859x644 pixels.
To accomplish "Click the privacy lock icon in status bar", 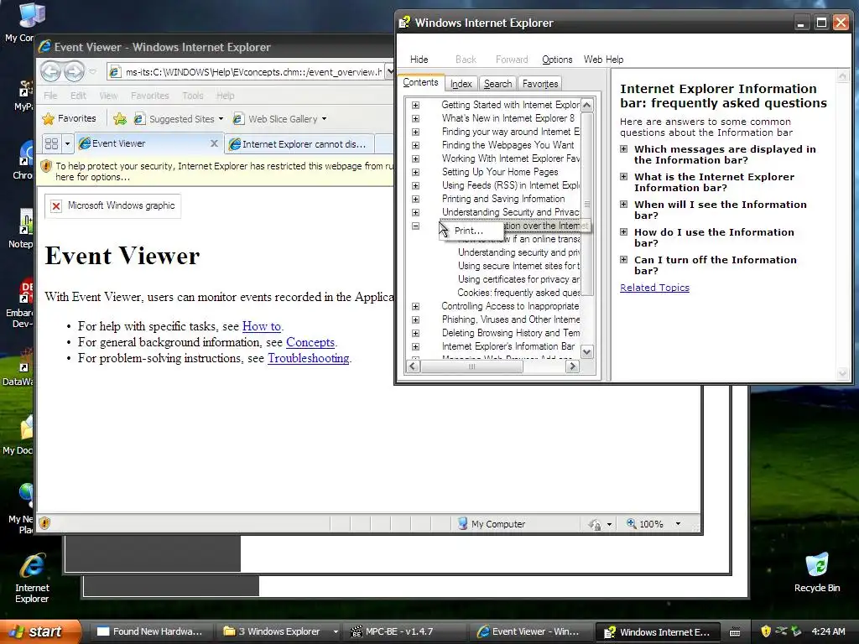I will [x=595, y=524].
